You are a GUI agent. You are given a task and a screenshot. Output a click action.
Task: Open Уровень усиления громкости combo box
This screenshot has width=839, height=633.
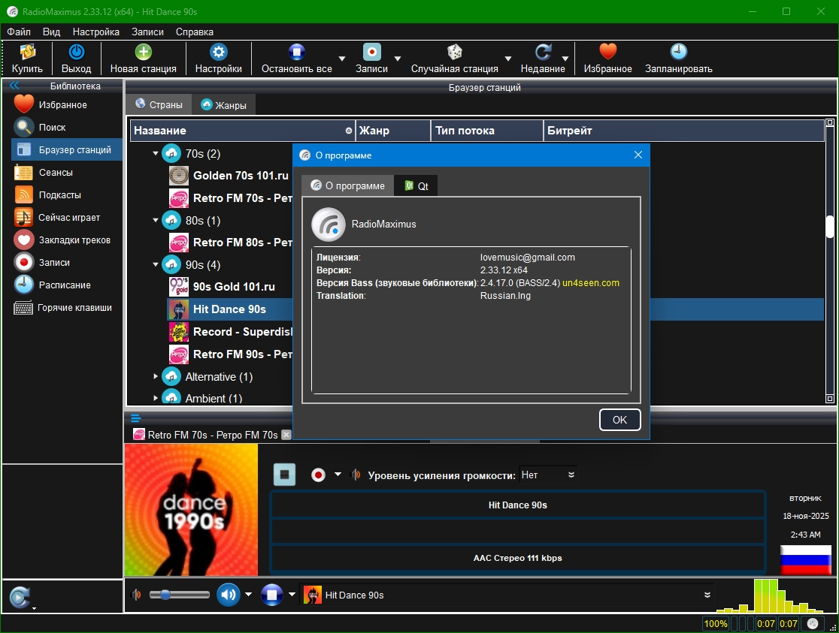pos(549,475)
